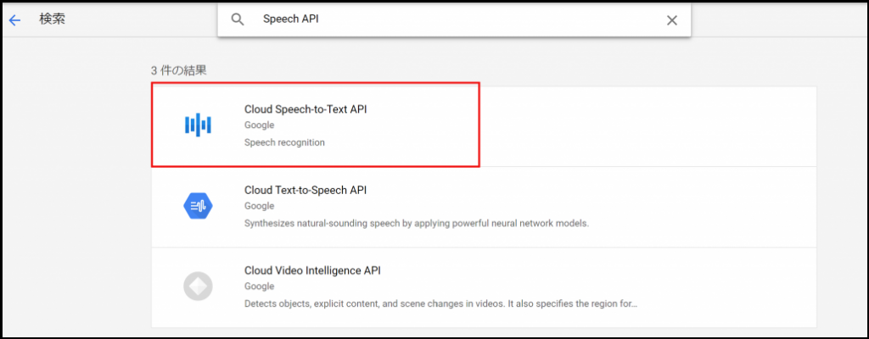
Task: Click the Synthesizes natural-sounding speech description
Action: 416,224
